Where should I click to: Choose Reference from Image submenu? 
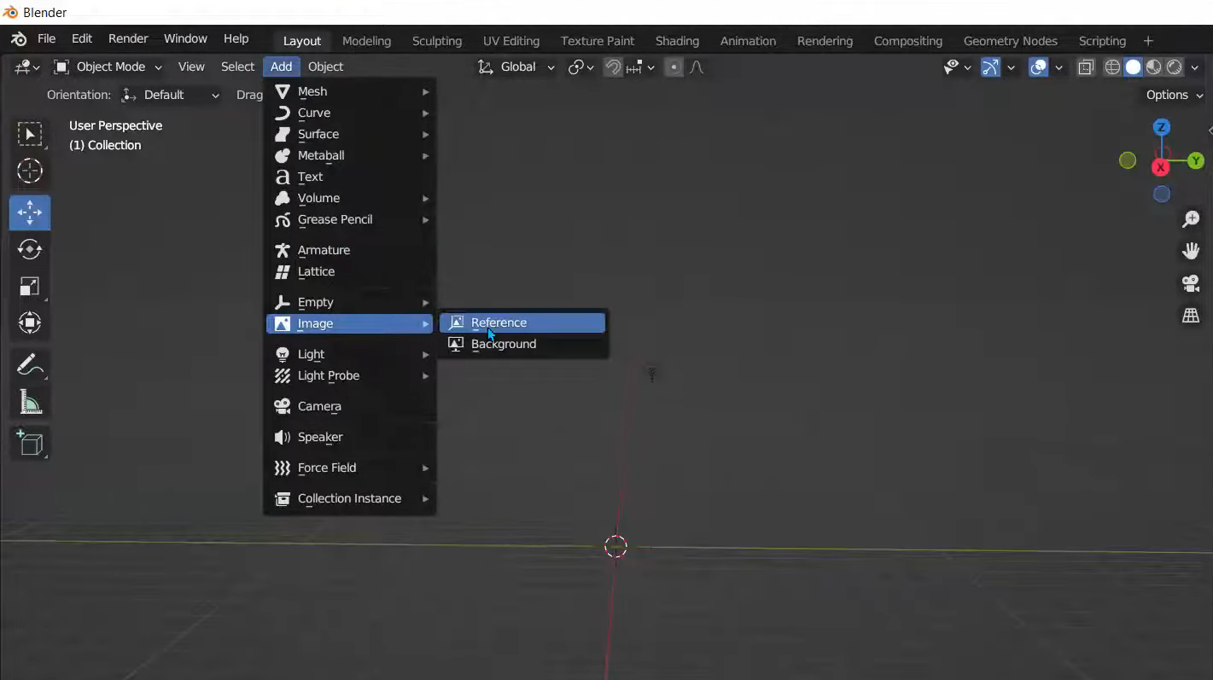coord(522,323)
